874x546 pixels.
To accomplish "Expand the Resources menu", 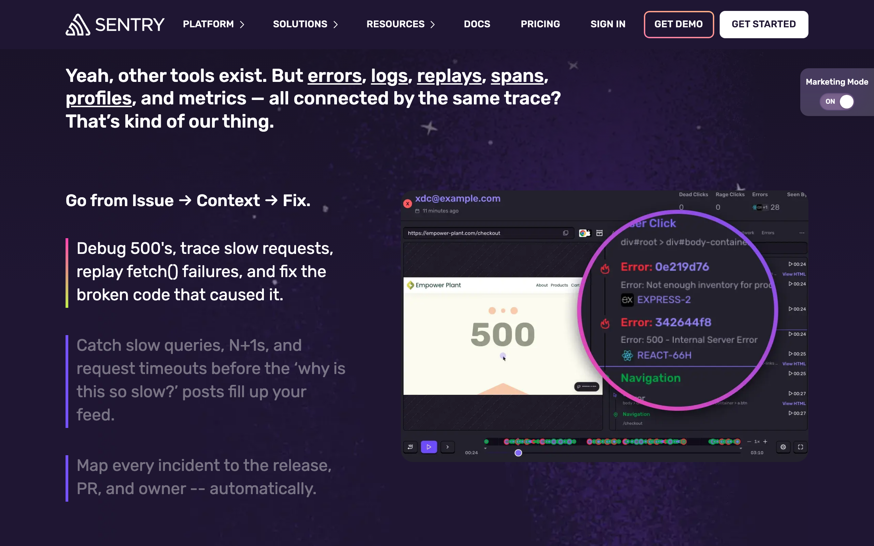I will 400,24.
